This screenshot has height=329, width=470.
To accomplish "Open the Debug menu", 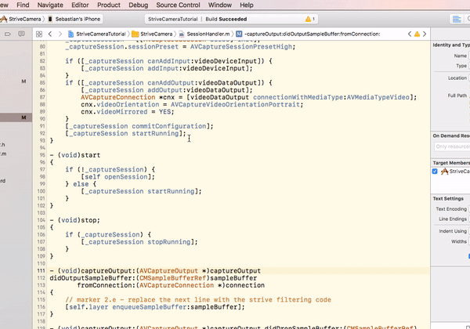I will (x=138, y=5).
